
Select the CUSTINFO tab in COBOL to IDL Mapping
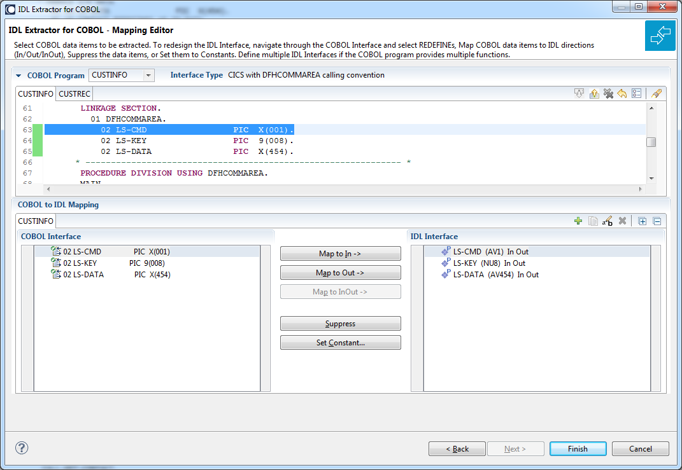pos(36,221)
